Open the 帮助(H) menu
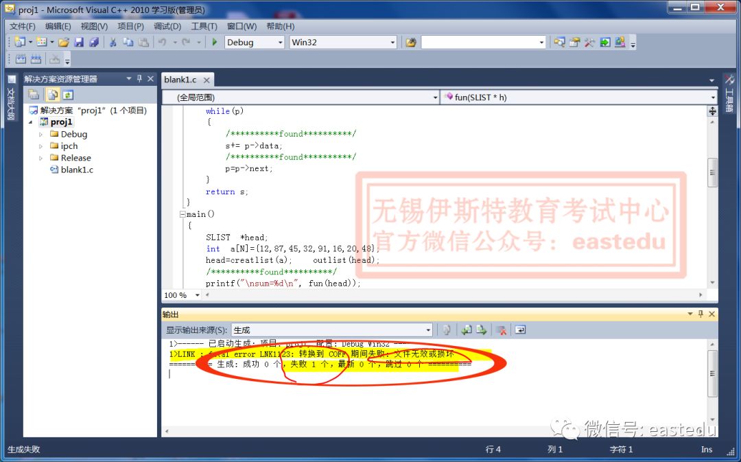Screen dimensions: 741x462 tap(280, 27)
